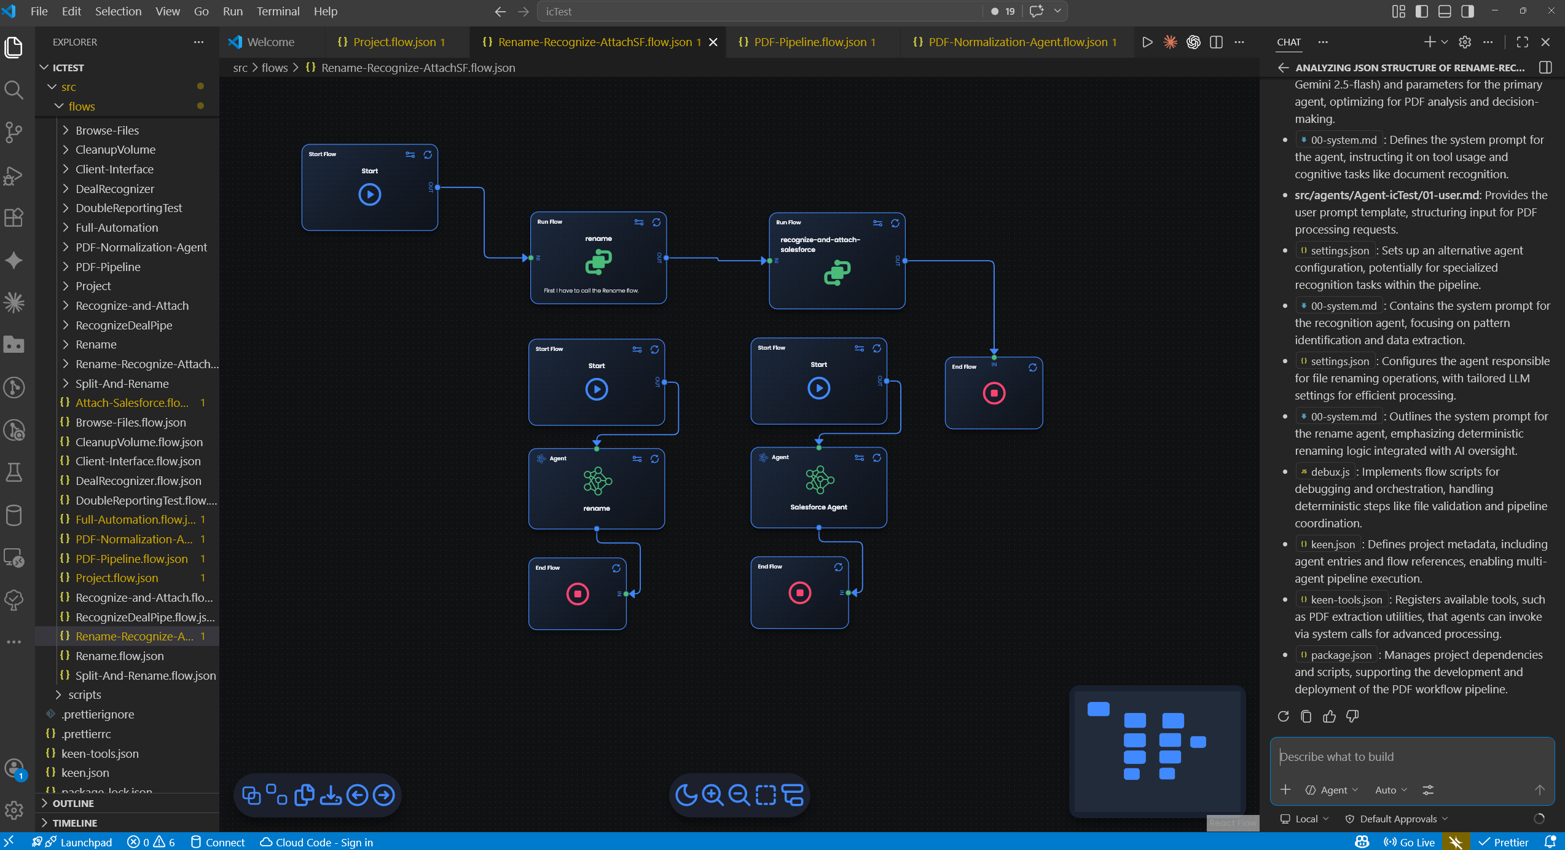Screen dimensions: 1565x850
Task: Open the Local session target dropdown
Action: pos(1305,819)
